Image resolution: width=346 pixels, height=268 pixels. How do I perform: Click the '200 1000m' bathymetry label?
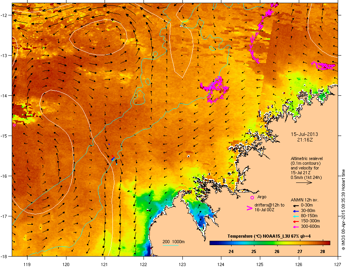point(173,242)
